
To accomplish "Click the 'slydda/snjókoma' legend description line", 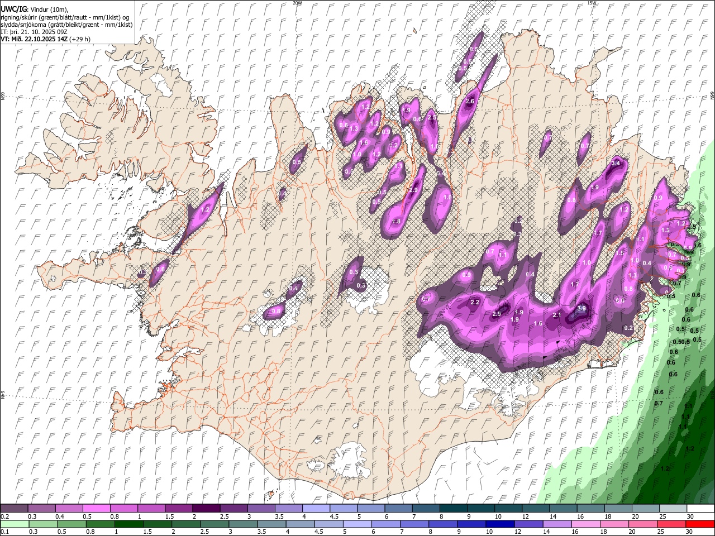I will 66,25.
